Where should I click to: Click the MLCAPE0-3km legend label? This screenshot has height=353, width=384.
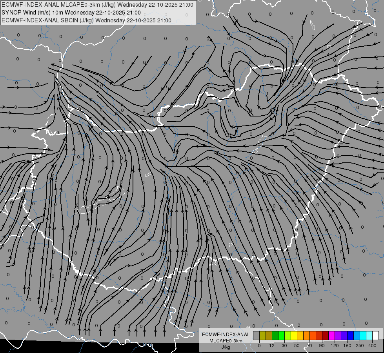(226, 341)
